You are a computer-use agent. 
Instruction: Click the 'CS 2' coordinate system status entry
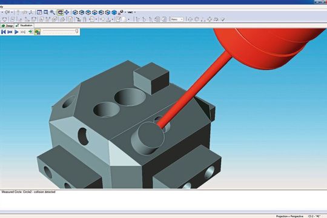[x=314, y=216]
